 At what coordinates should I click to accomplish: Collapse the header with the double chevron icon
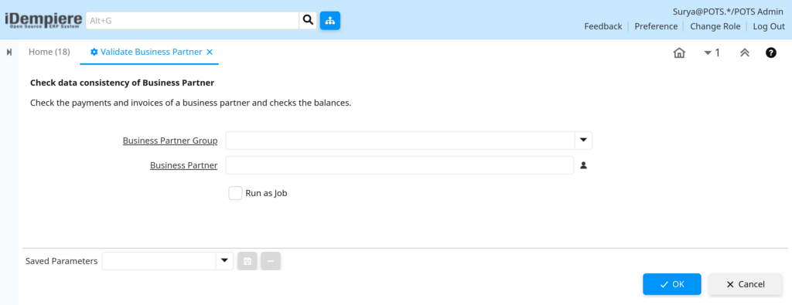745,53
